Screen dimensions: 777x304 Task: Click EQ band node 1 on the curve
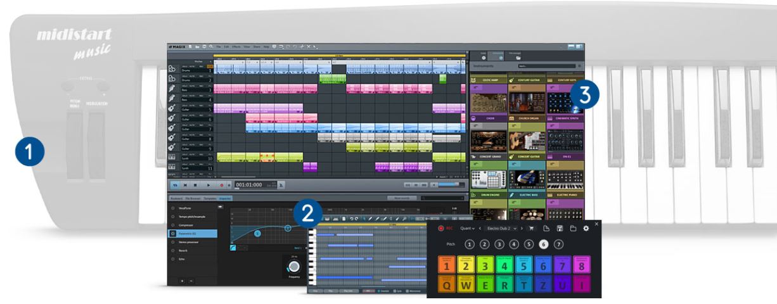pyautogui.click(x=257, y=234)
